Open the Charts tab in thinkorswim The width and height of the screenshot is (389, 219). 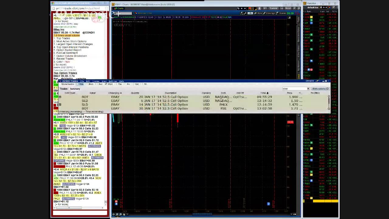pyautogui.click(x=119, y=9)
